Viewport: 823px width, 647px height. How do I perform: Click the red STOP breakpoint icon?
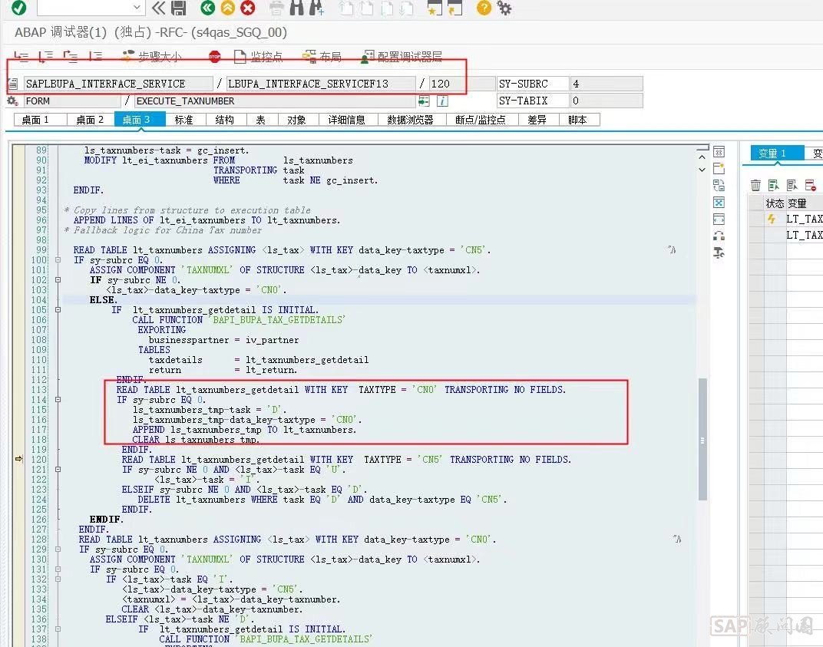coord(215,57)
